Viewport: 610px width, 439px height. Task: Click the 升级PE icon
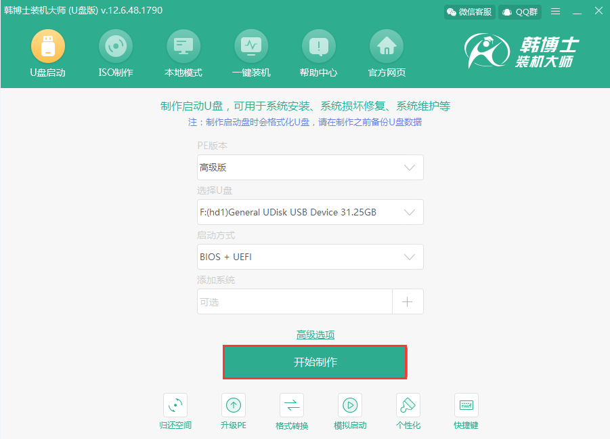tap(234, 405)
